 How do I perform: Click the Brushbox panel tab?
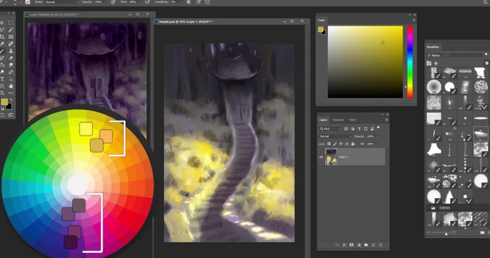(433, 47)
